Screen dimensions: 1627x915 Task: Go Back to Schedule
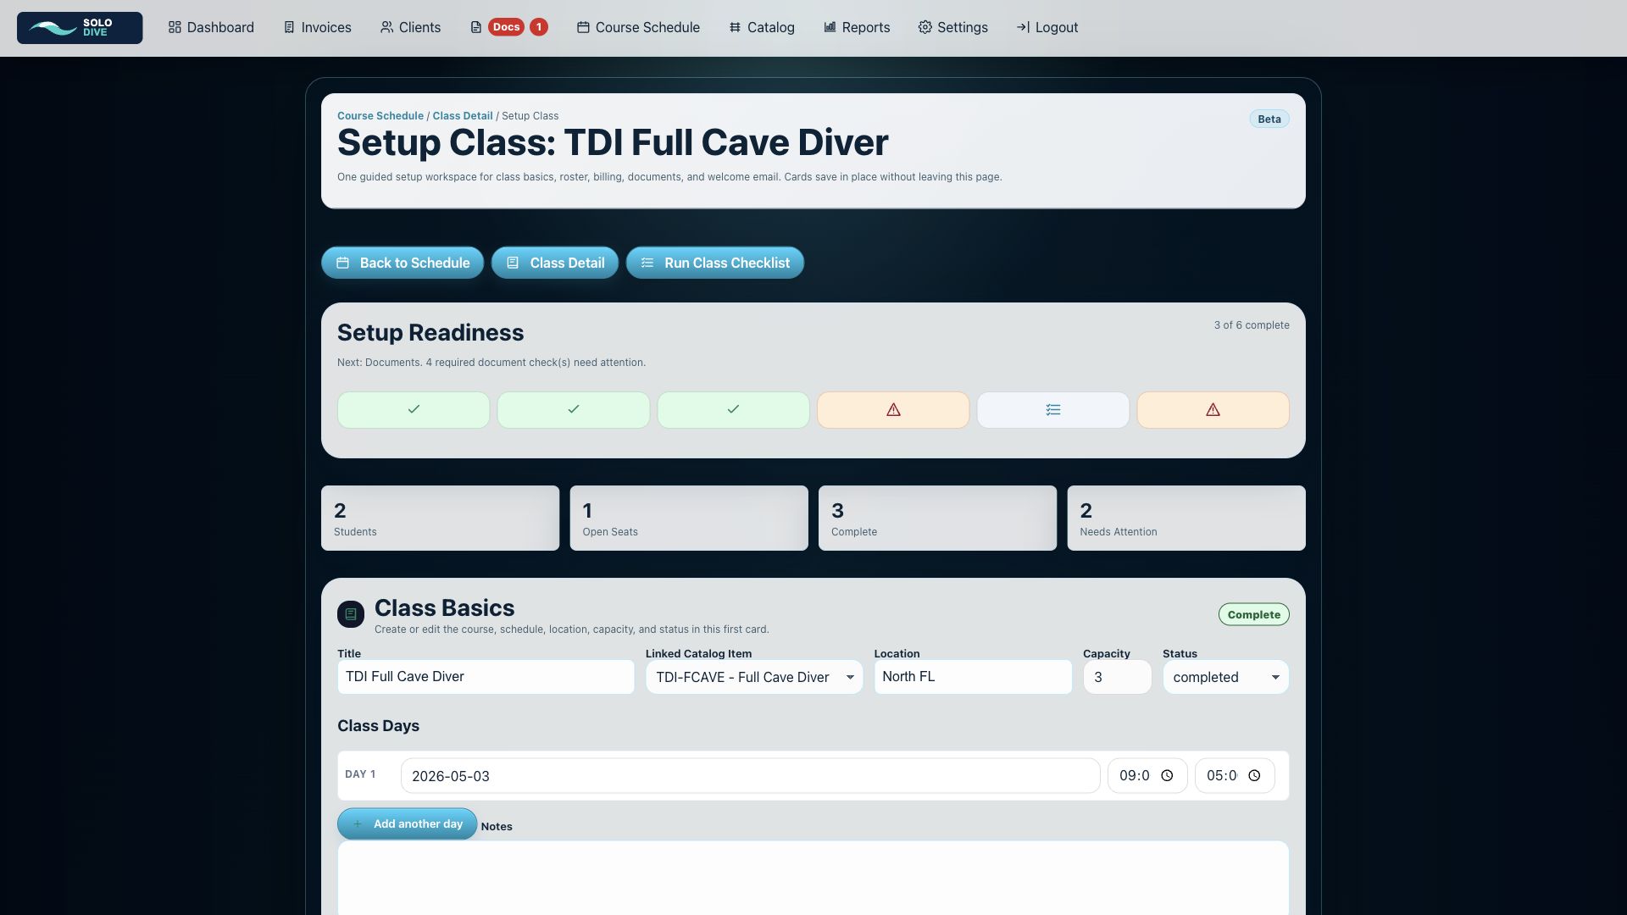click(x=403, y=263)
